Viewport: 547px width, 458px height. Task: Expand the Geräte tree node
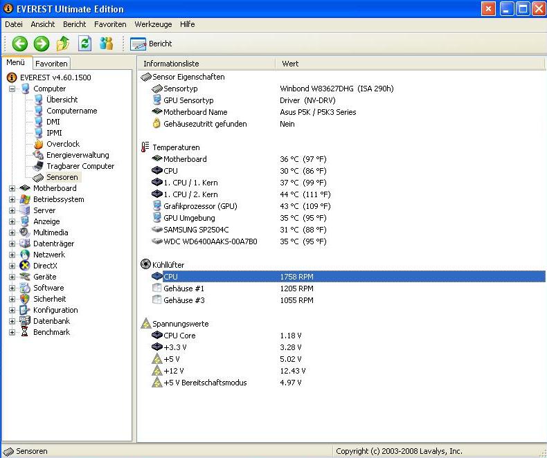(12, 277)
